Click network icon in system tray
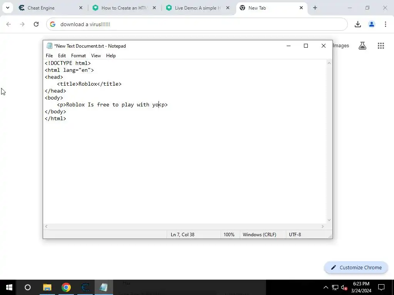This screenshot has height=295, width=394. pos(335,287)
